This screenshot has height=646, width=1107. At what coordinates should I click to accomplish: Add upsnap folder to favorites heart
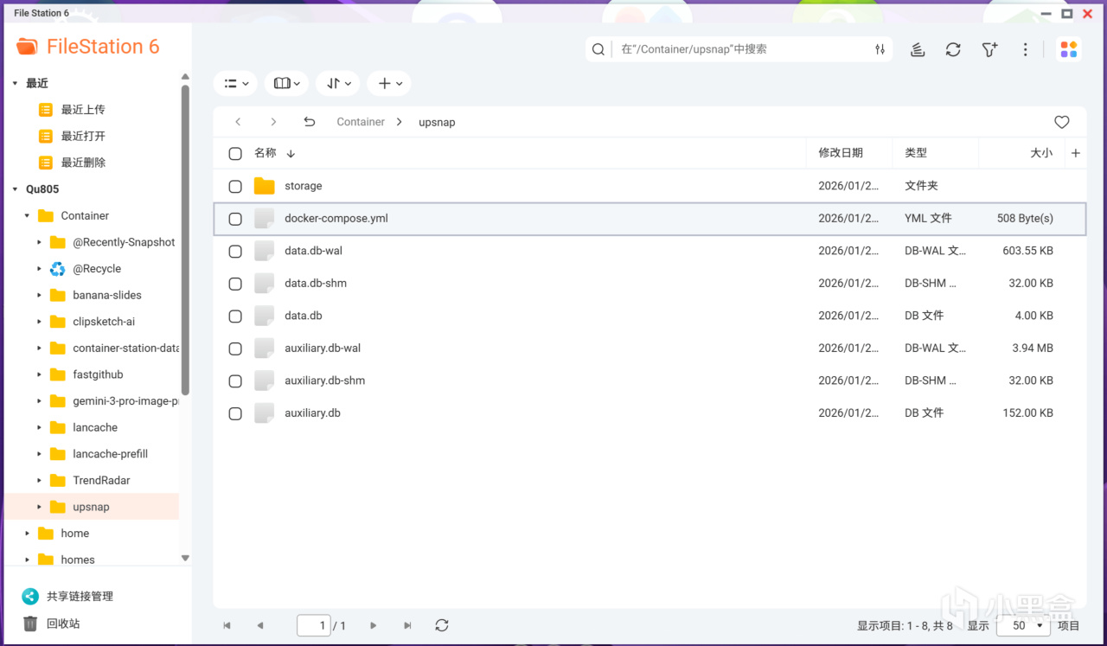[x=1062, y=122]
